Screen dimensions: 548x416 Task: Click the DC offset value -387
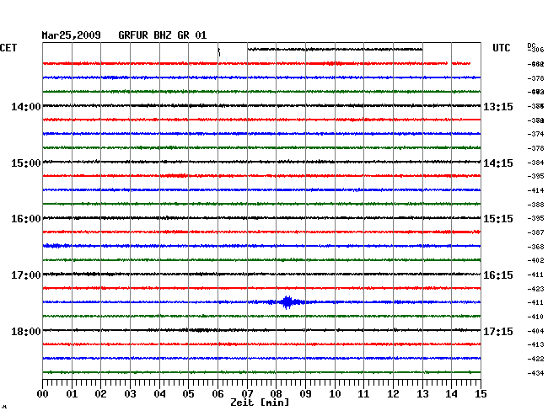[x=535, y=232]
